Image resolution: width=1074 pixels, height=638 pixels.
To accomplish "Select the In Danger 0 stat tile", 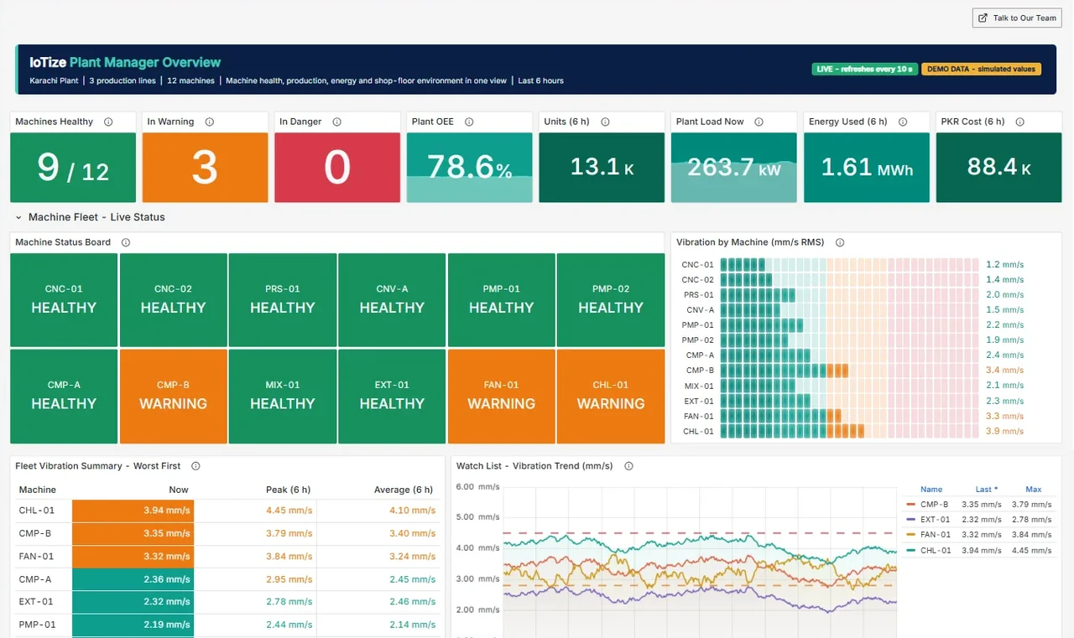I will point(337,168).
